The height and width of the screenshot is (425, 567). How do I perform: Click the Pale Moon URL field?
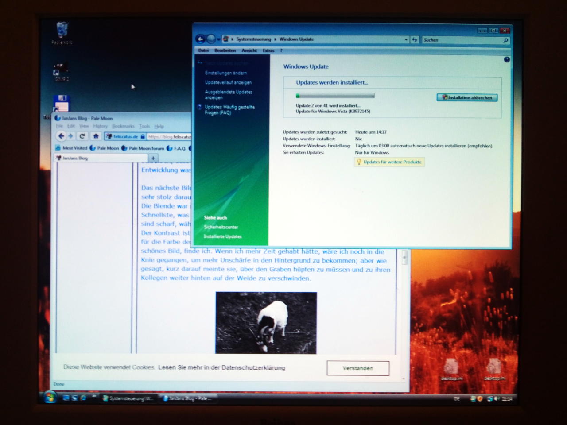[x=170, y=137]
